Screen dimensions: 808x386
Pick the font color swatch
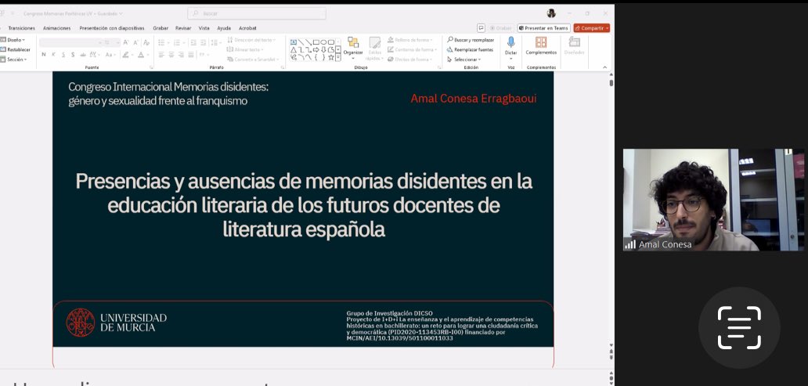(141, 55)
